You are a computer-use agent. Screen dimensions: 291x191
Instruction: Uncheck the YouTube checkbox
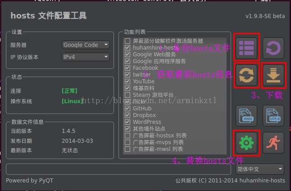pyautogui.click(x=127, y=81)
